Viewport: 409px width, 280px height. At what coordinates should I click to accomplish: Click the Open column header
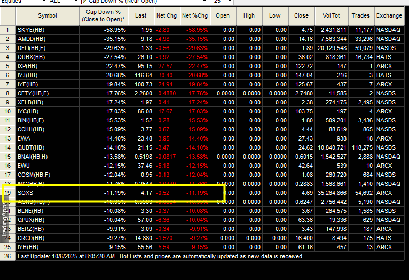tap(223, 15)
